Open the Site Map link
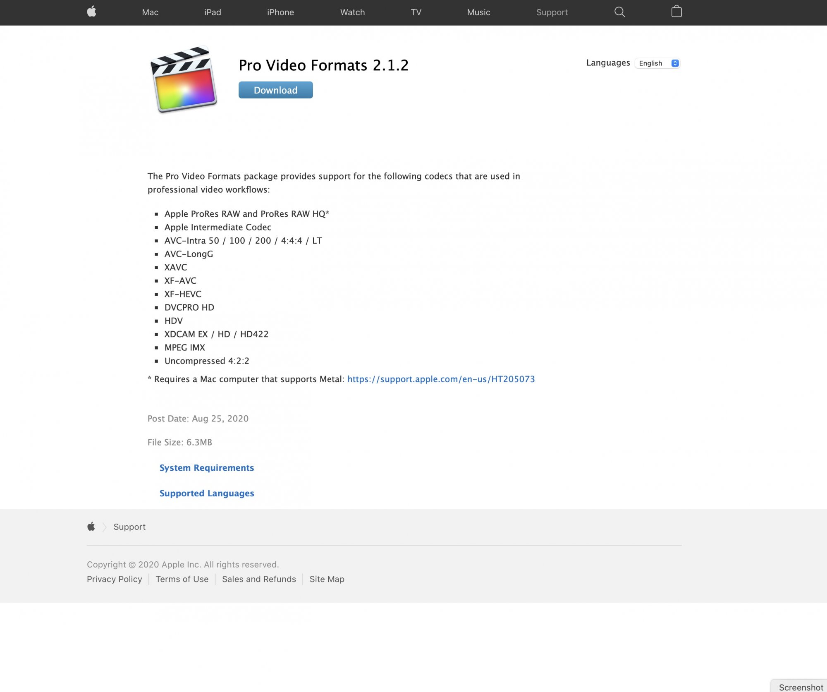The width and height of the screenshot is (827, 692). click(327, 579)
